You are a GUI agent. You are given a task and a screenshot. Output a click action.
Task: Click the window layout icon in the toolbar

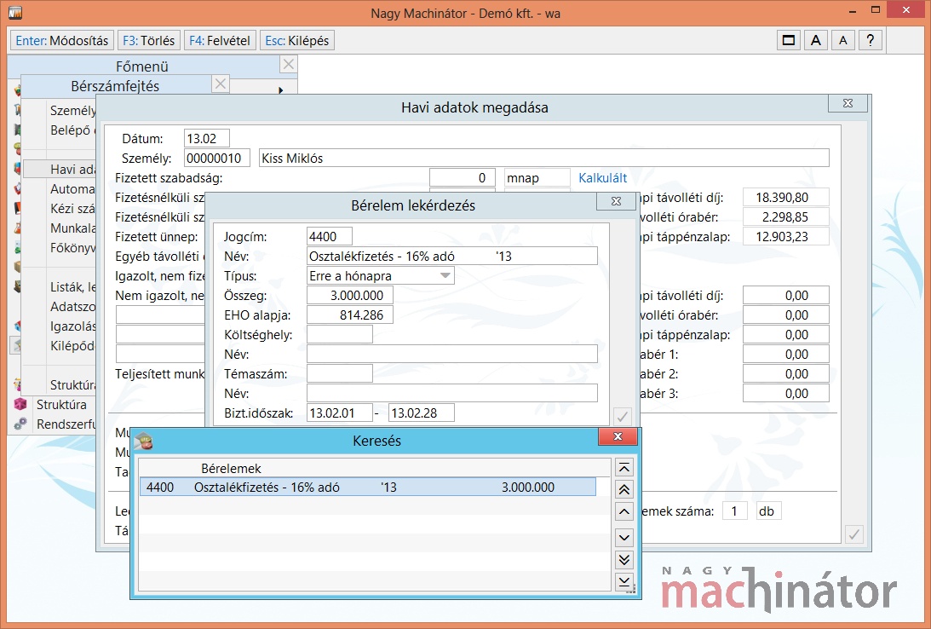coord(789,40)
